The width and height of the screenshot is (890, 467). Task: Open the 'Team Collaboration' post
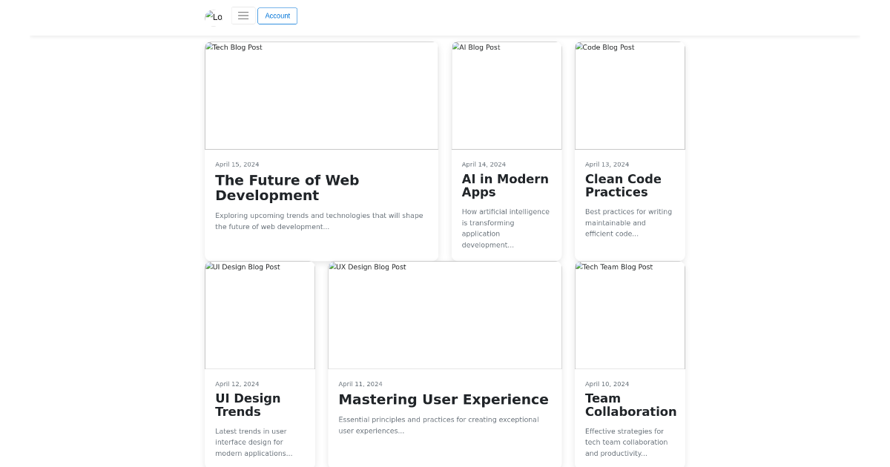[x=630, y=405]
